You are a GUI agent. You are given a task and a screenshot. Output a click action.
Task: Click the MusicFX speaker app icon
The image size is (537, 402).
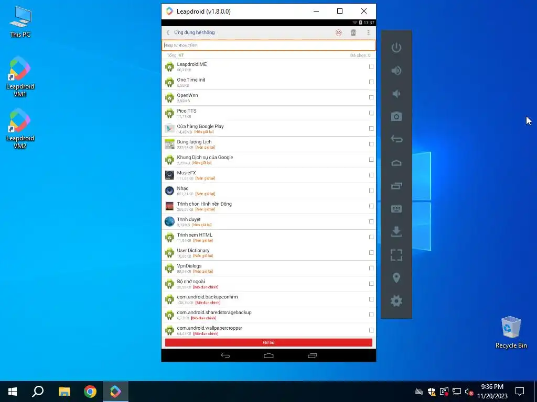169,175
